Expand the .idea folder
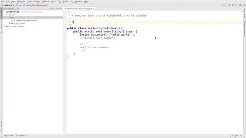This screenshot has width=246, height=138. (x=7, y=15)
